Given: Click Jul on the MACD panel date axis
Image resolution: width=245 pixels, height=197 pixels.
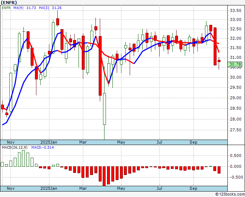Looking at the screenshot, I should click(159, 189).
